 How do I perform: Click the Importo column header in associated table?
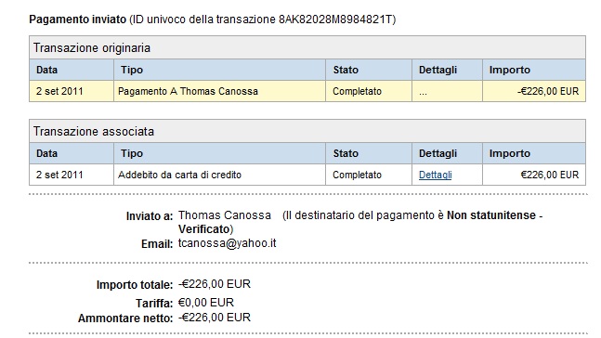click(534, 153)
